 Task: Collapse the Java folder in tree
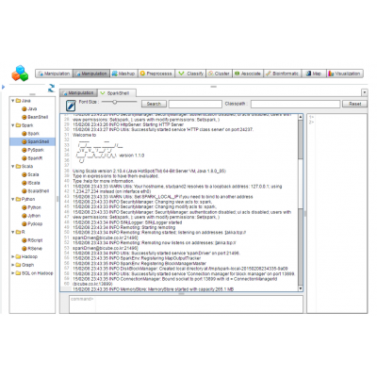tap(13, 101)
